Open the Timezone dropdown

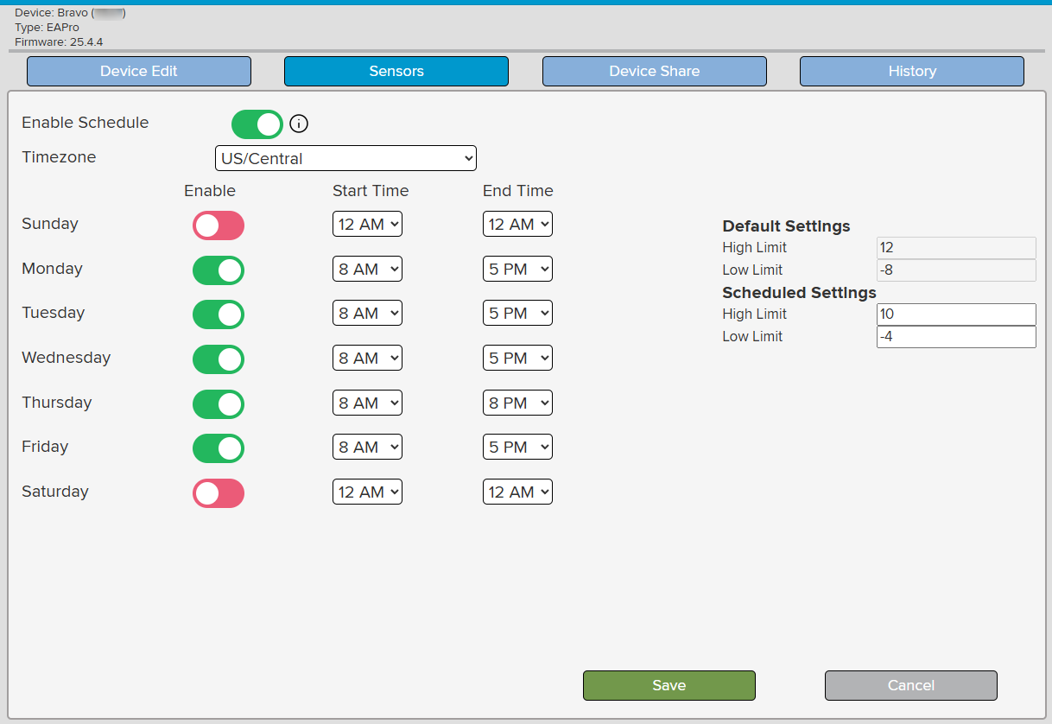(345, 159)
